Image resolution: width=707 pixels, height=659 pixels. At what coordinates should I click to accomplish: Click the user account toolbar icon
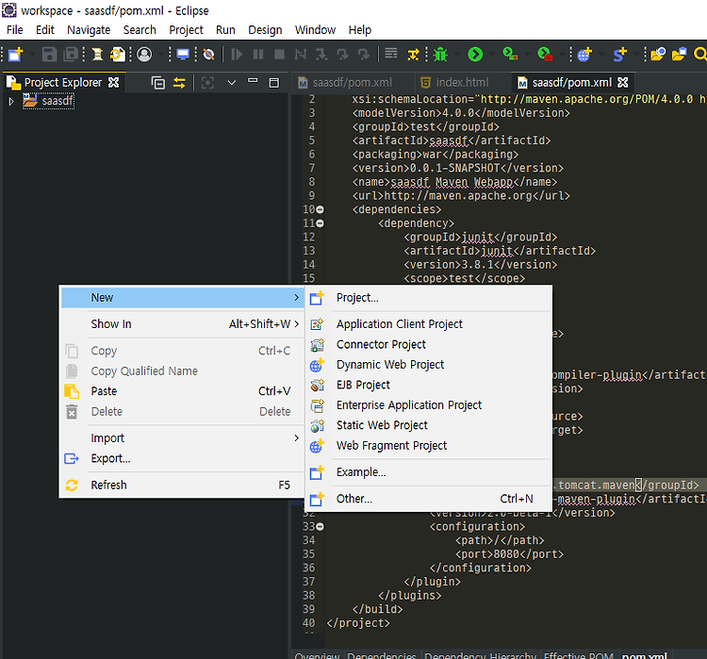click(144, 55)
